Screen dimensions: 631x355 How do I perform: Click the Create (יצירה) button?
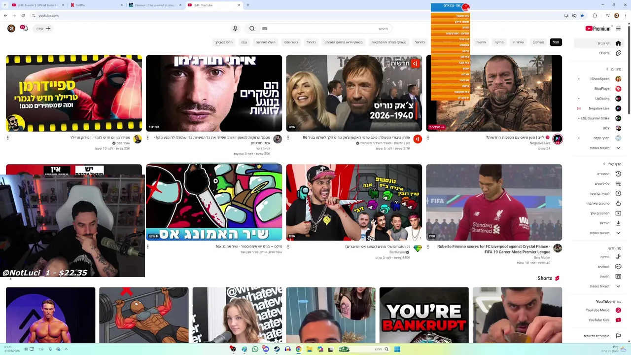pos(43,29)
